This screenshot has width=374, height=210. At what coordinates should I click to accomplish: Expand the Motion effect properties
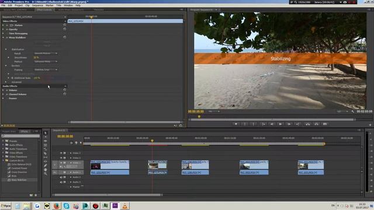point(3,25)
